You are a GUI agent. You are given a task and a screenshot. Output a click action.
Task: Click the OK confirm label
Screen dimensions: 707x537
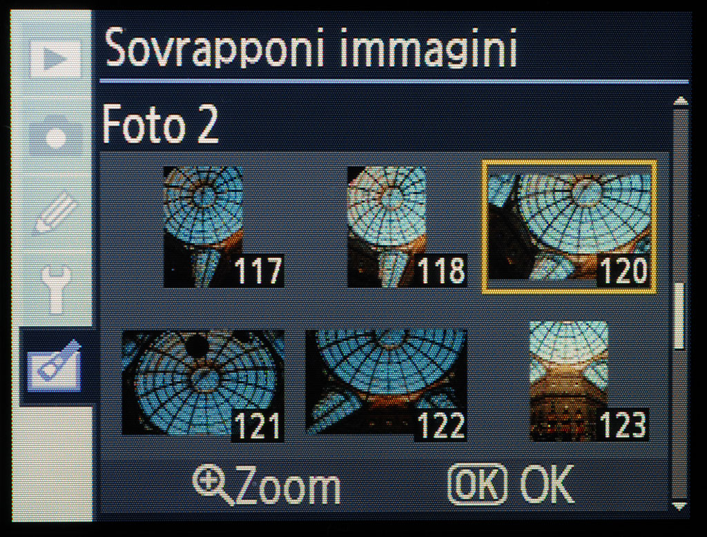point(547,485)
